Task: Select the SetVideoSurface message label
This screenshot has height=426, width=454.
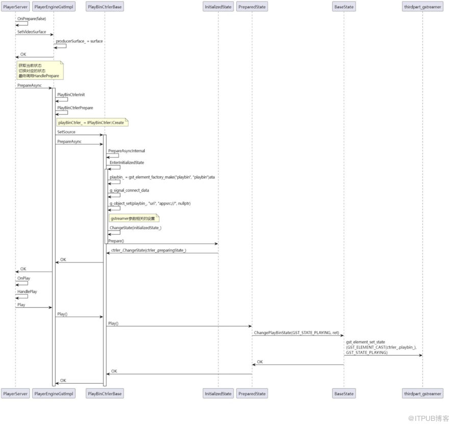Action: click(x=32, y=32)
